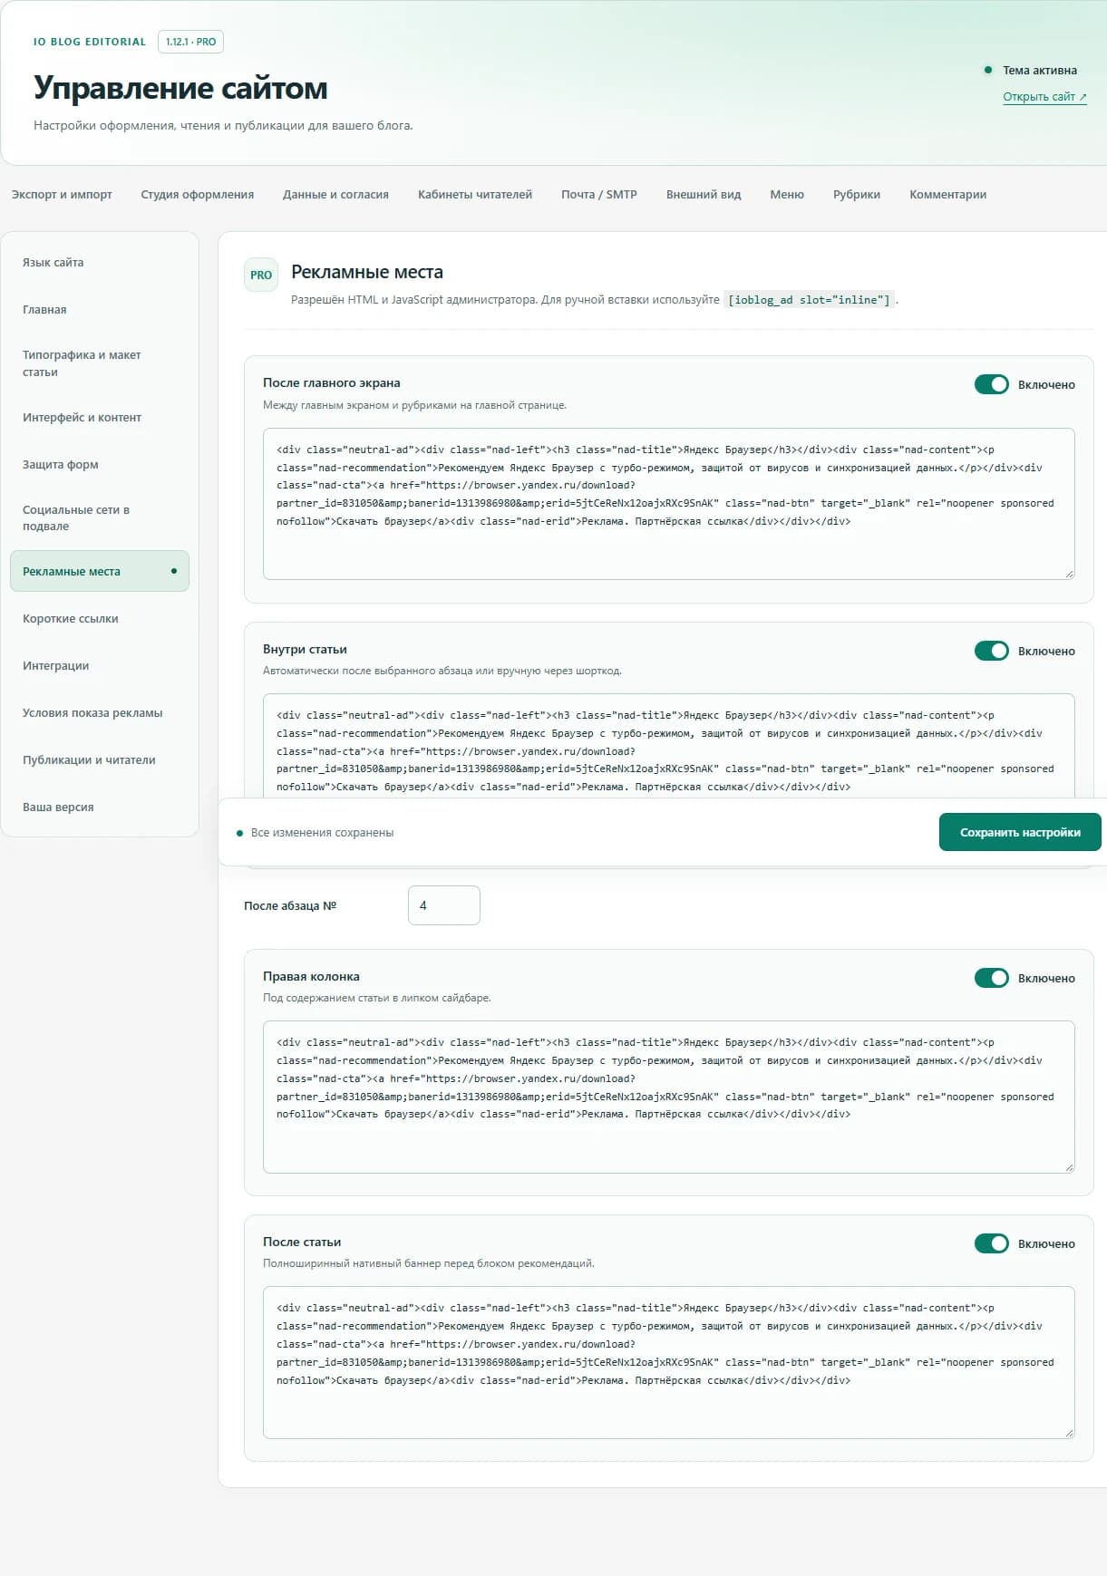Open Кабинеты читателей tab
The height and width of the screenshot is (1576, 1107).
(x=475, y=194)
